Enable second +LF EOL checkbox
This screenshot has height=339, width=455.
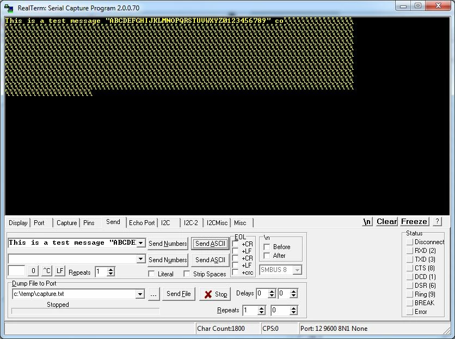click(x=235, y=265)
